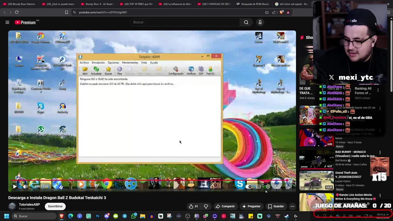Open the Opciones menu in the Dolphin window
This screenshot has height=221, width=393.
113,63
